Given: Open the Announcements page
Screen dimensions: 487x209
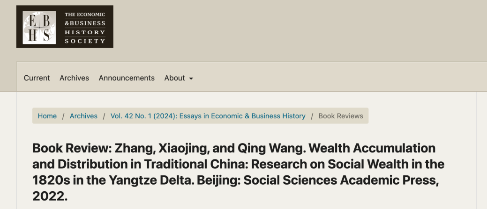Looking at the screenshot, I should (x=127, y=78).
